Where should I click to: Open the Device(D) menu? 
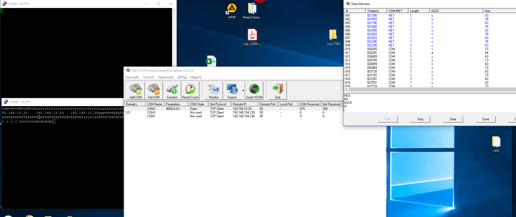pos(132,77)
